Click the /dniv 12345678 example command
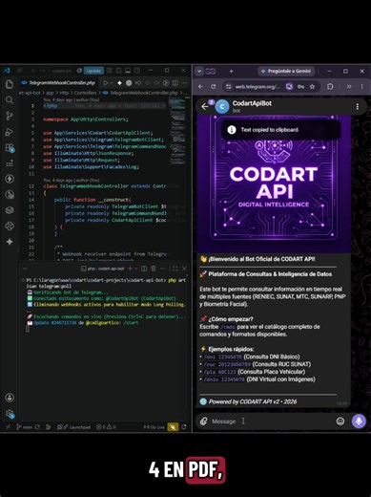This screenshot has width=371, height=497. (224, 379)
